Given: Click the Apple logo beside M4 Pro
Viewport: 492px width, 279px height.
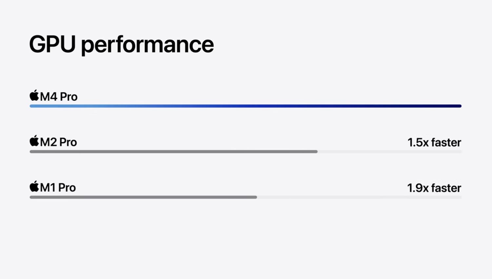Looking at the screenshot, I should [34, 95].
